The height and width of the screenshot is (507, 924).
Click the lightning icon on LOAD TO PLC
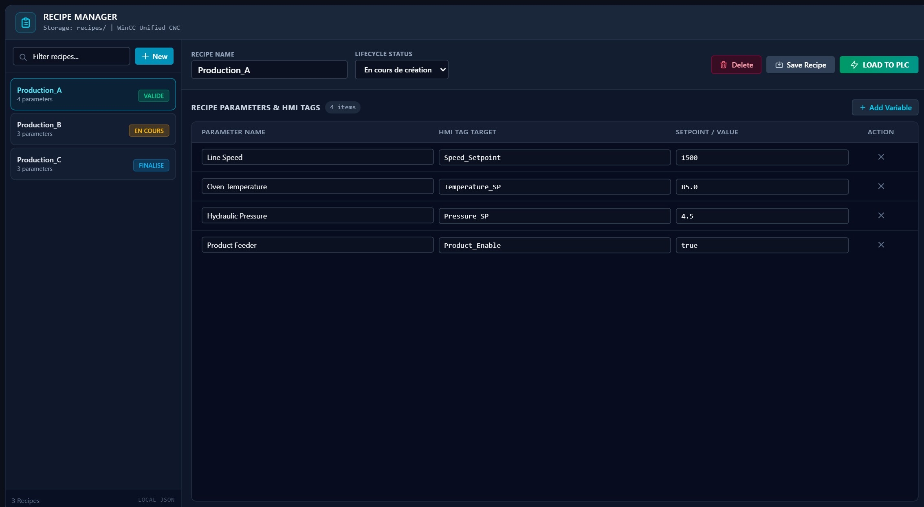coord(854,65)
